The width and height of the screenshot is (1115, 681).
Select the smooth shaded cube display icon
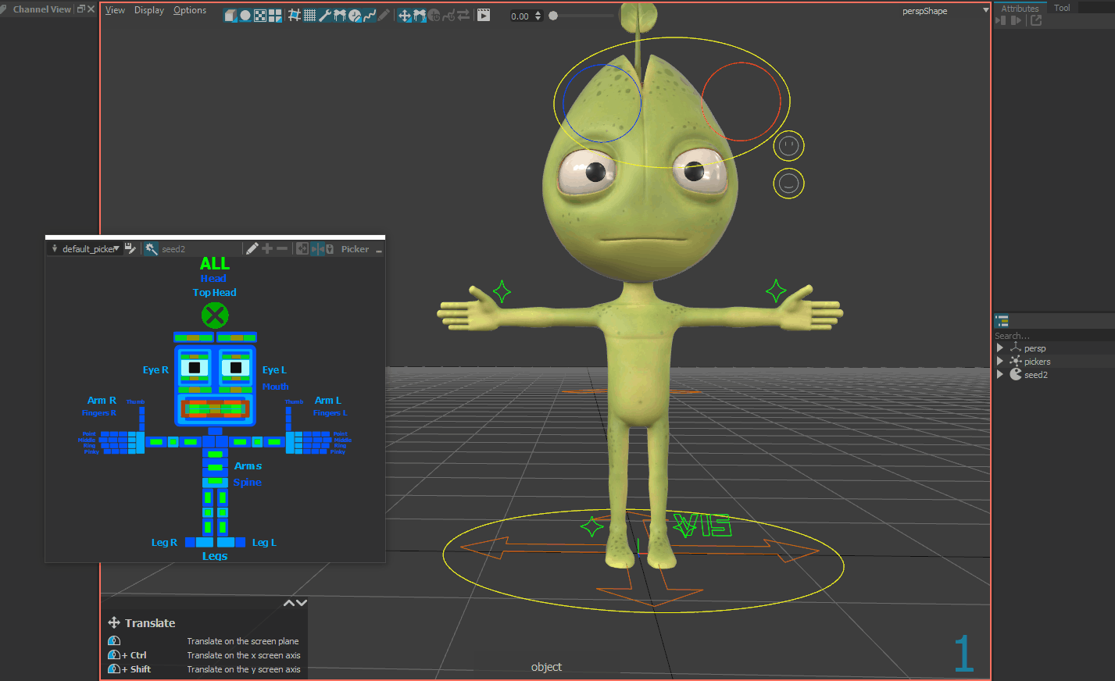tap(231, 15)
